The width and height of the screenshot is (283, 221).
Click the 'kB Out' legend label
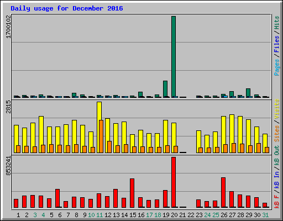(x=277, y=156)
